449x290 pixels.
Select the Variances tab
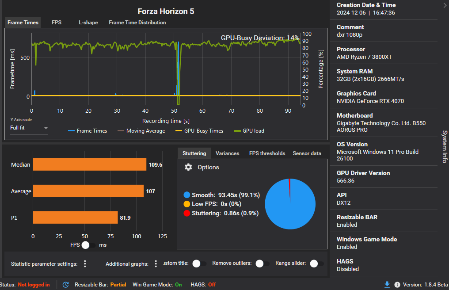(x=227, y=153)
